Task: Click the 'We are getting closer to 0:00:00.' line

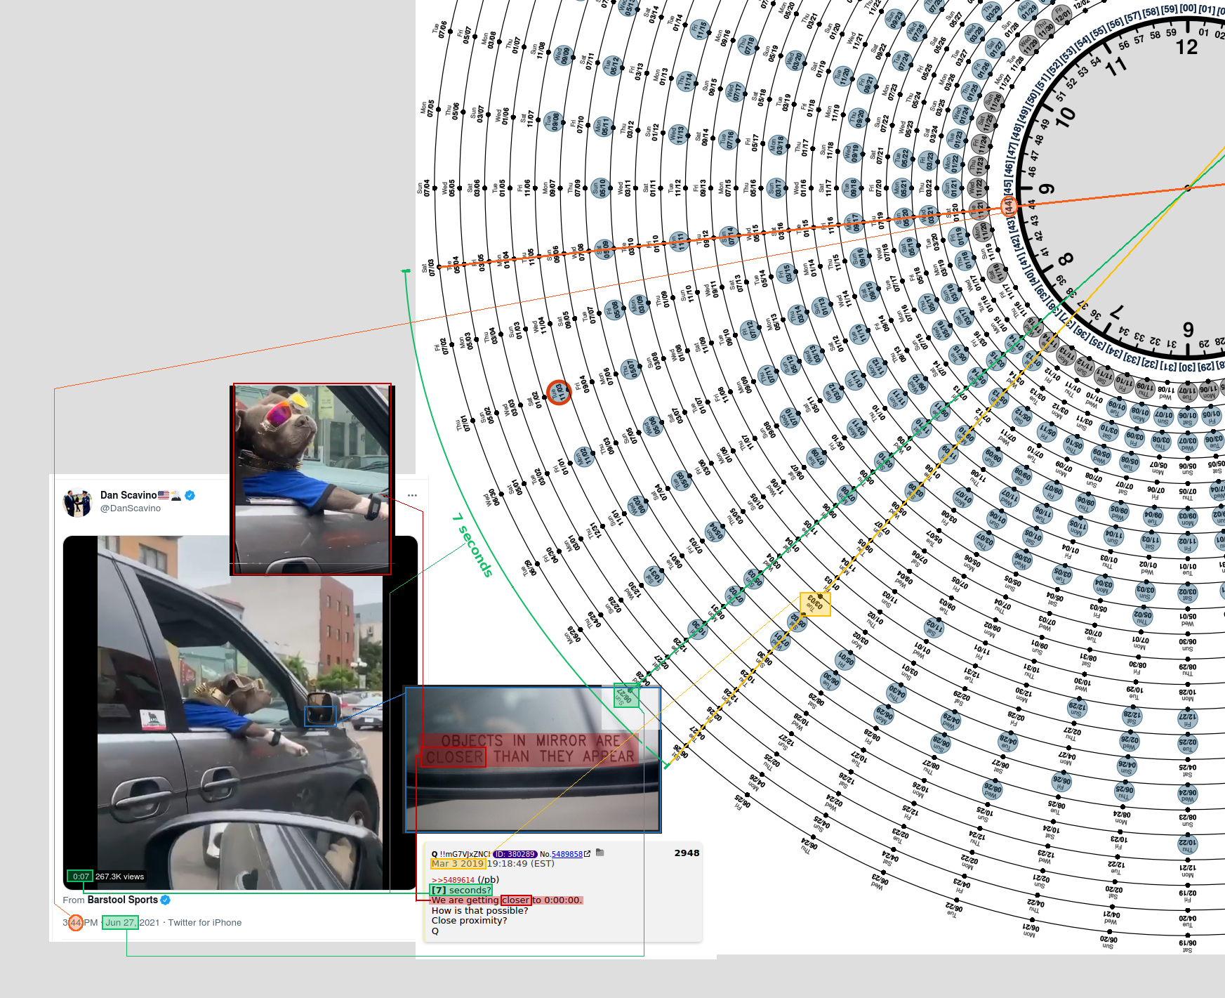Action: click(507, 900)
